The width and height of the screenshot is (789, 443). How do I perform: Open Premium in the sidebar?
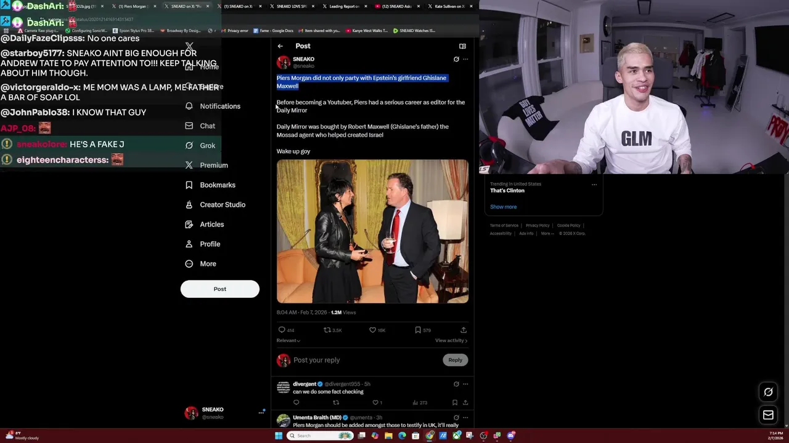click(206, 165)
